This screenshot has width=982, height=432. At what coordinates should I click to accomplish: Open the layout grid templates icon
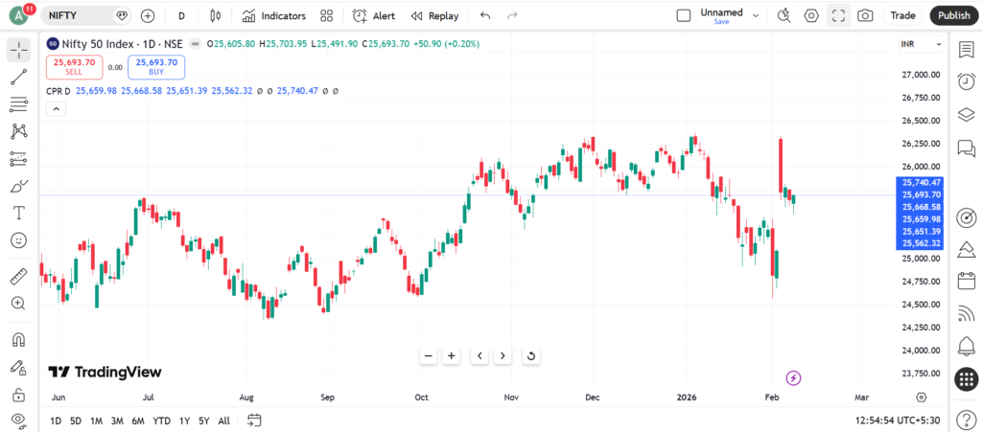pos(327,15)
